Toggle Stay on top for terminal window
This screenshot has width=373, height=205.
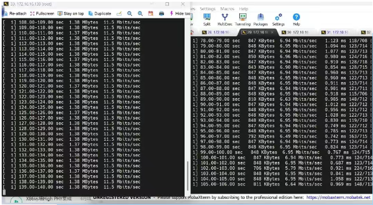click(x=71, y=13)
